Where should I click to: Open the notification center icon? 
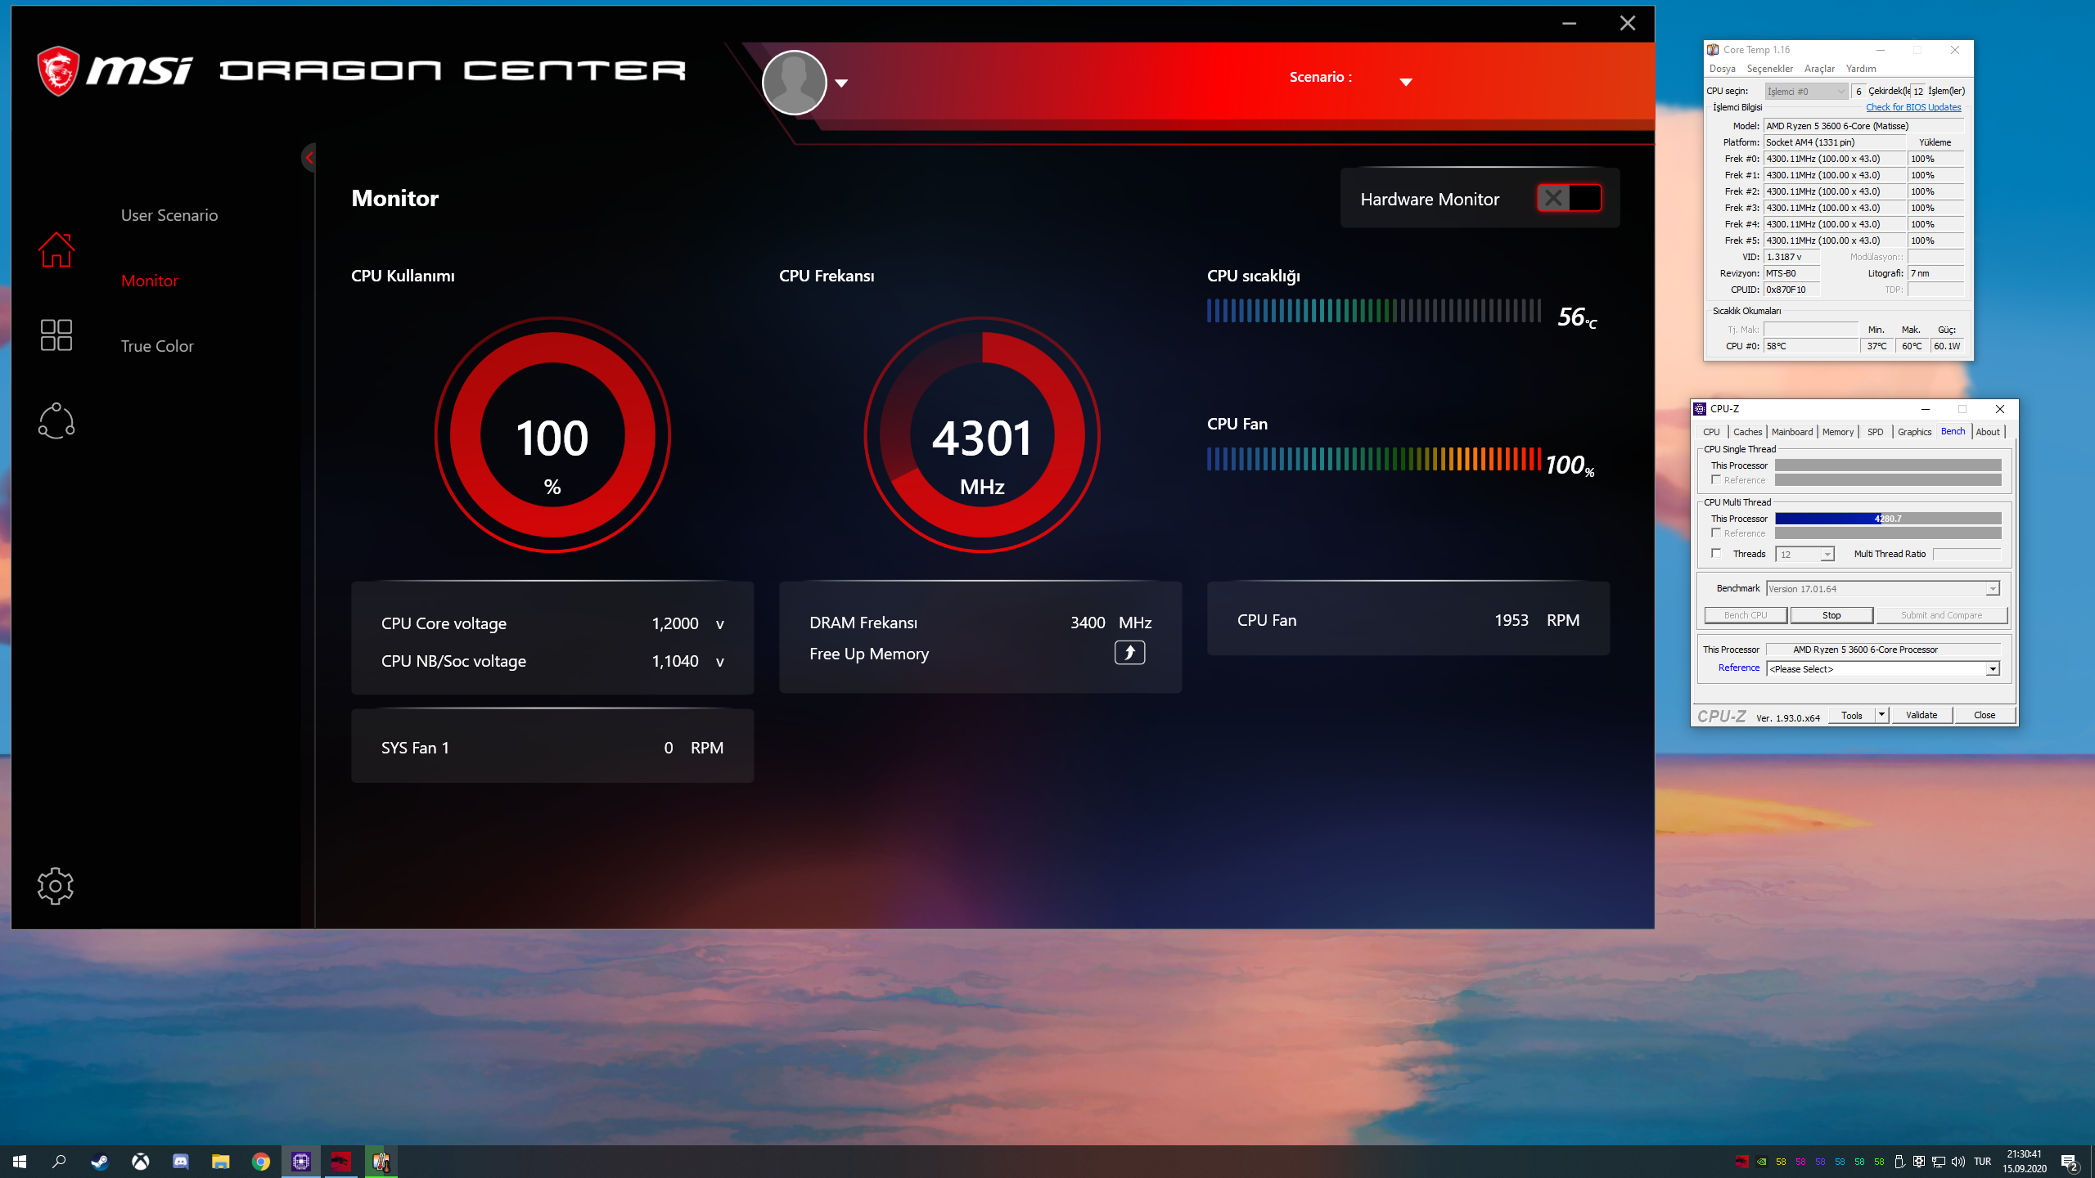point(2070,1162)
